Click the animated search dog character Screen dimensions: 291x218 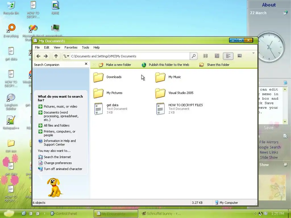click(54, 188)
